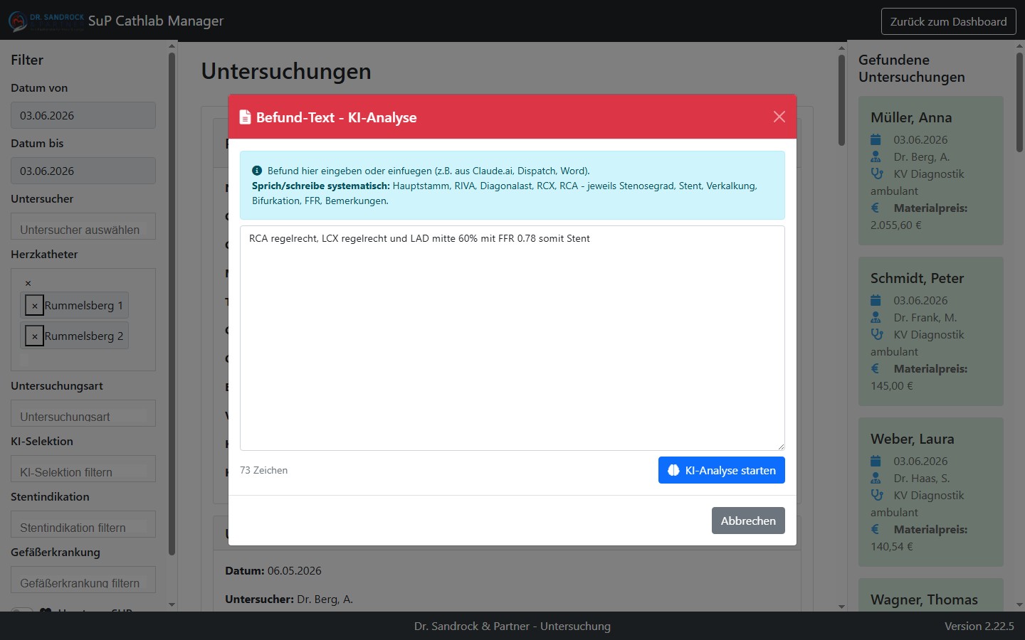This screenshot has height=640, width=1025.
Task: Click stethoscope icon on Müller, Anna card
Action: [x=876, y=174]
